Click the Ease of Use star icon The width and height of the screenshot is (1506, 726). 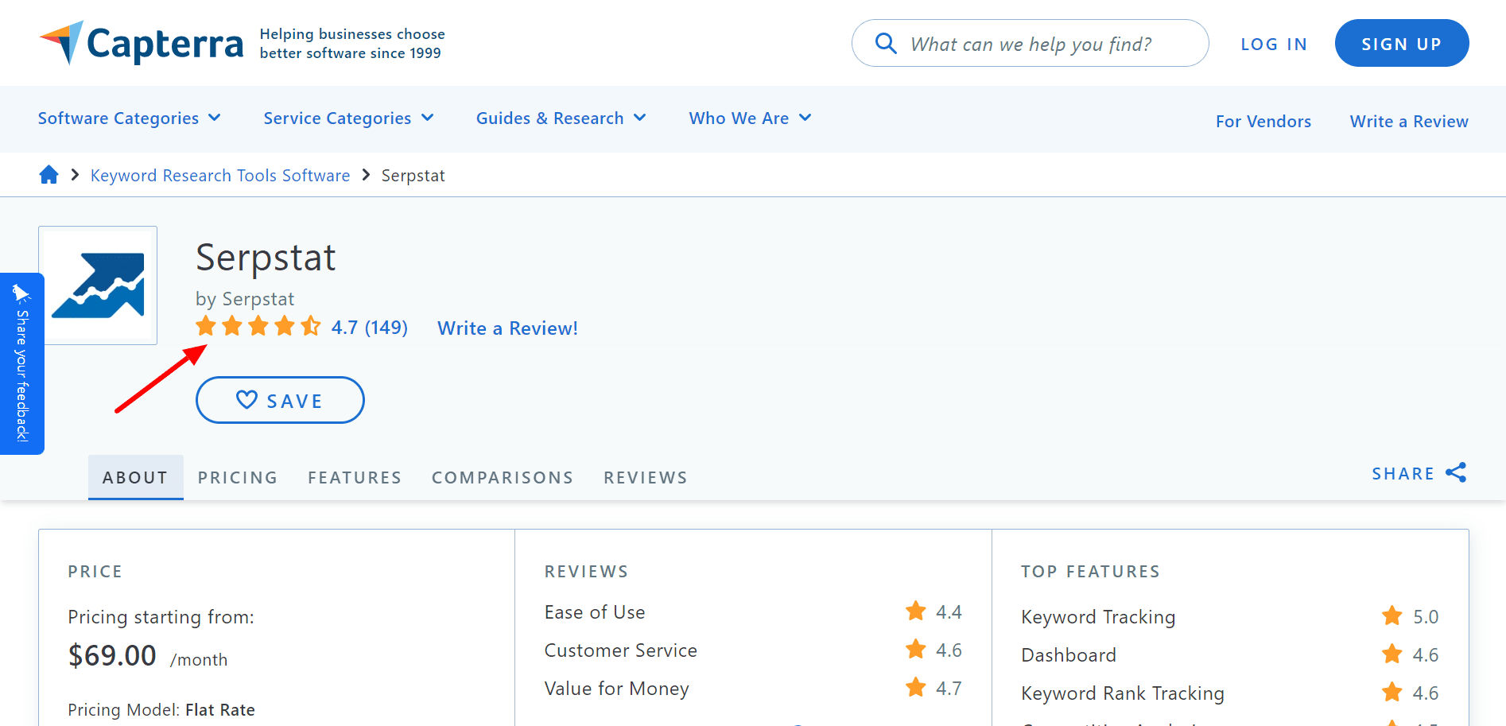pyautogui.click(x=916, y=611)
